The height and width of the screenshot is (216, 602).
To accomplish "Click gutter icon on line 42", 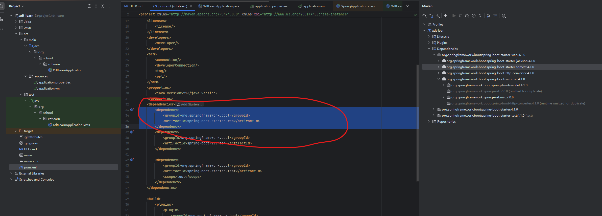I will click(132, 160).
